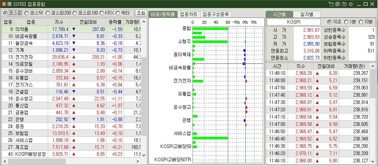Select the 코스피100 radio button
Viewport: 378px width, 166px height.
point(75,13)
